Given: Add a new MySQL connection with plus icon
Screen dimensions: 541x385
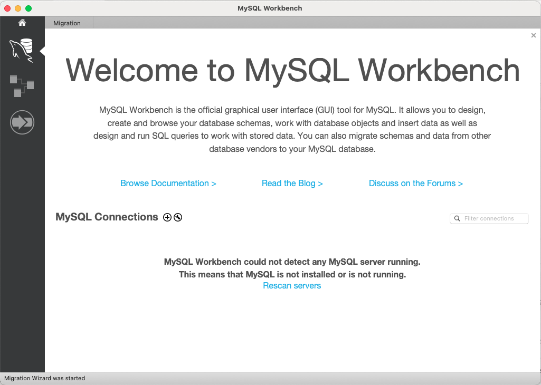Looking at the screenshot, I should click(167, 217).
